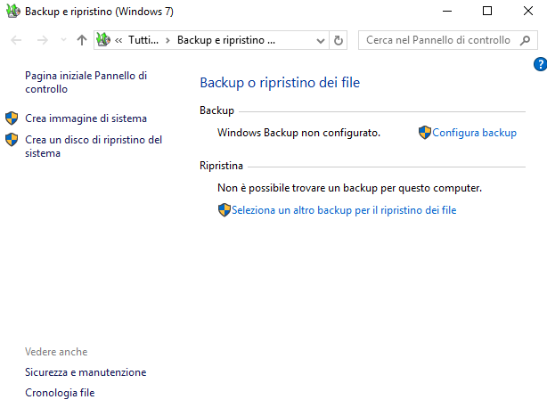Select the Tutti breadcrumb in the address bar
Screen dimensions: 547x416
[143, 40]
